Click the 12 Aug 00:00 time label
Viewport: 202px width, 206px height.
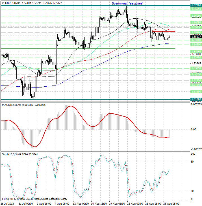tap(81, 204)
